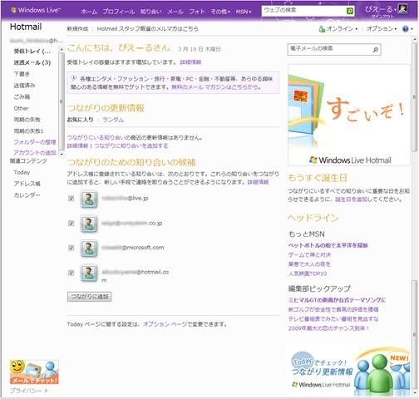The width and height of the screenshot is (419, 399).
Task: Click the help question mark icon
Action: (x=405, y=29)
